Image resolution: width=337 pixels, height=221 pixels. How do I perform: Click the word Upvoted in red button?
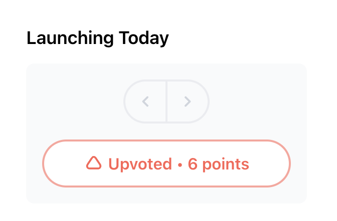point(140,163)
